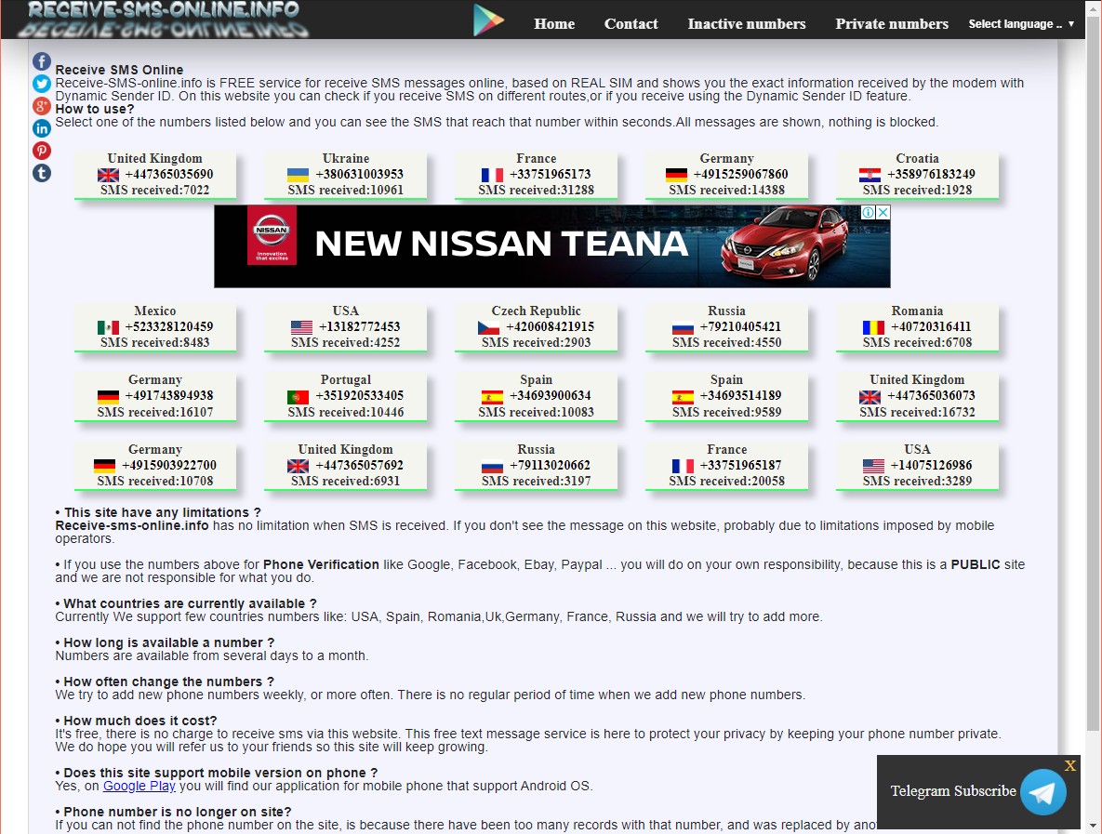This screenshot has width=1102, height=834.
Task: Open the Google Play store icon in header
Action: click(x=488, y=20)
